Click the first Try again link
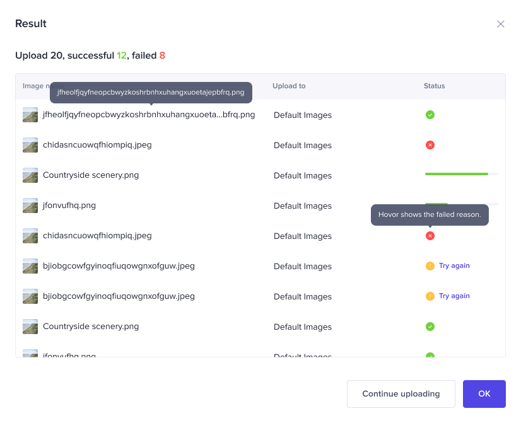 pos(454,266)
